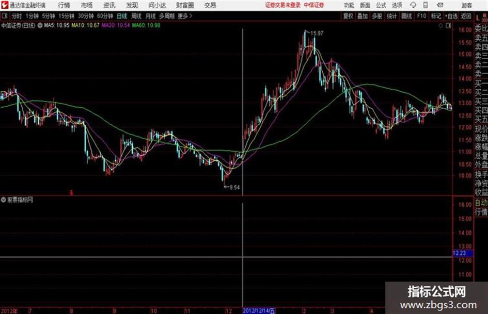
Task: Click the 叠加 overlay toolbar button
Action: click(363, 16)
